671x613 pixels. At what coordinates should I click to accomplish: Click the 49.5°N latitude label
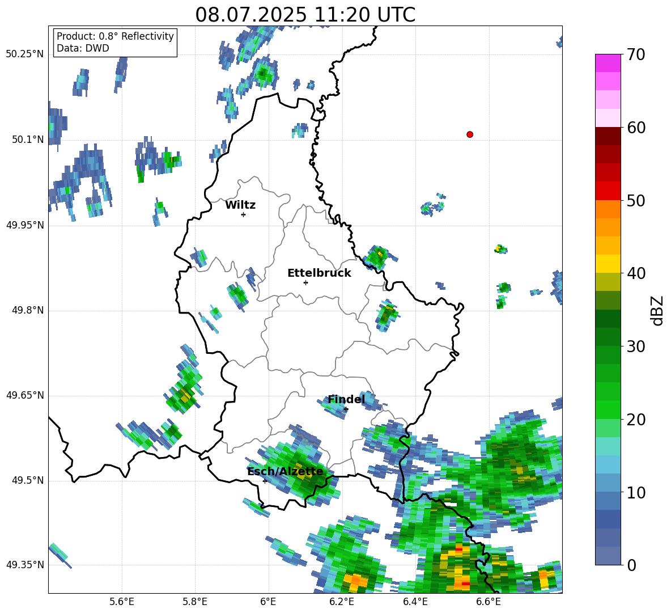coord(28,480)
